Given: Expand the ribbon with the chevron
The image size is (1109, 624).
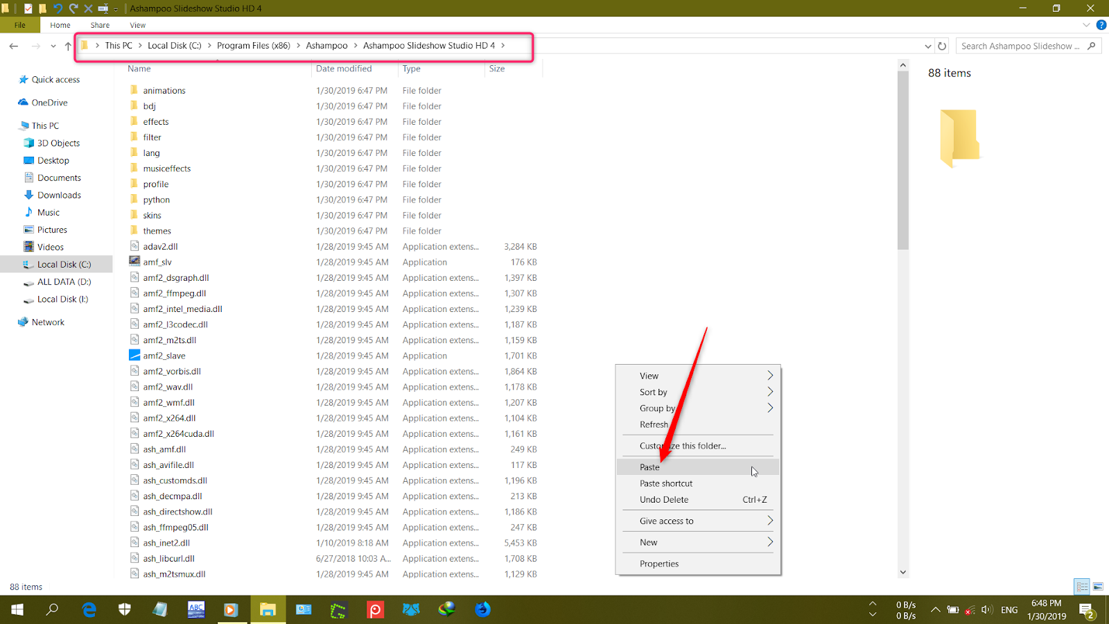Looking at the screenshot, I should (x=1086, y=25).
